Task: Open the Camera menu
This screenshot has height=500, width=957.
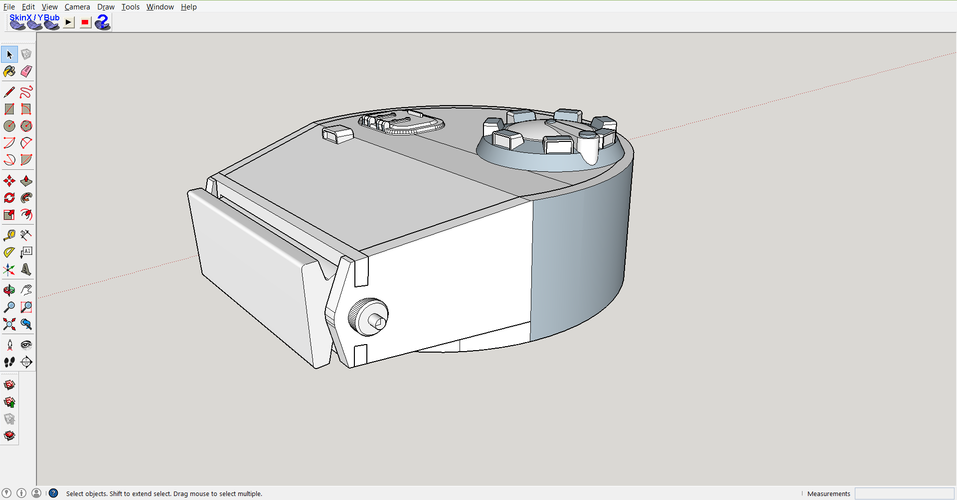Action: tap(77, 7)
